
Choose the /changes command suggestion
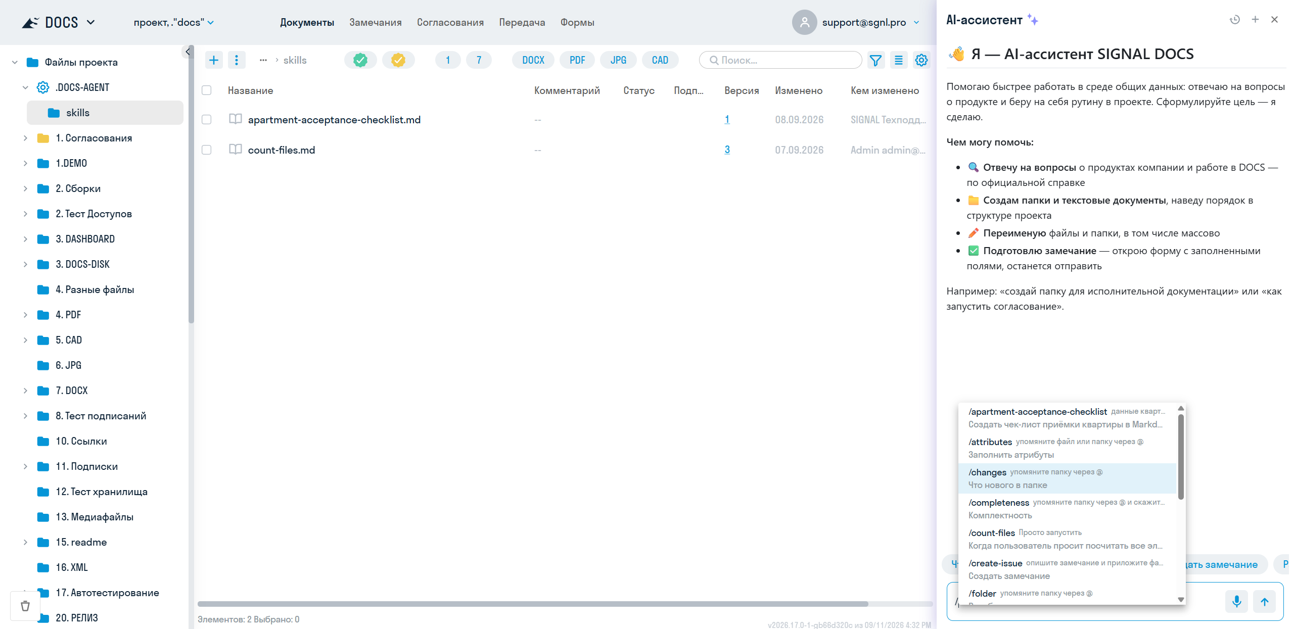click(1067, 478)
